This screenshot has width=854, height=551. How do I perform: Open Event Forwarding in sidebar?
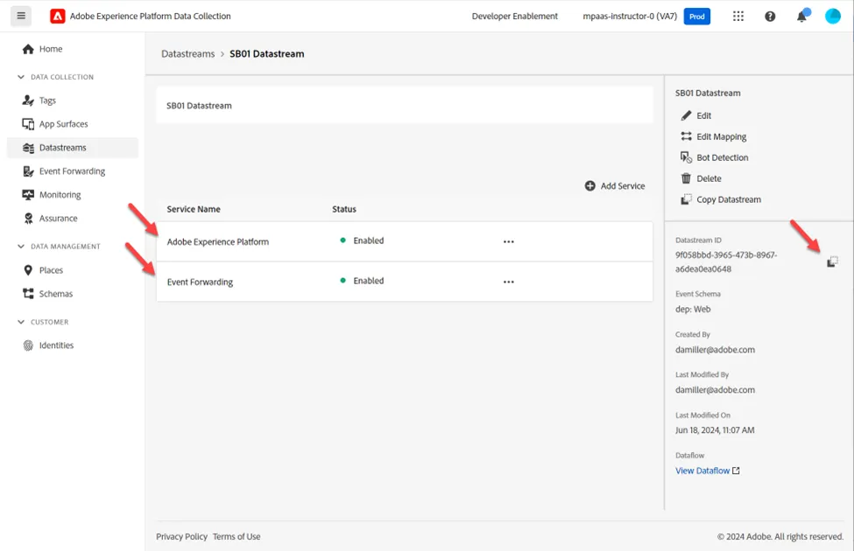coord(73,171)
